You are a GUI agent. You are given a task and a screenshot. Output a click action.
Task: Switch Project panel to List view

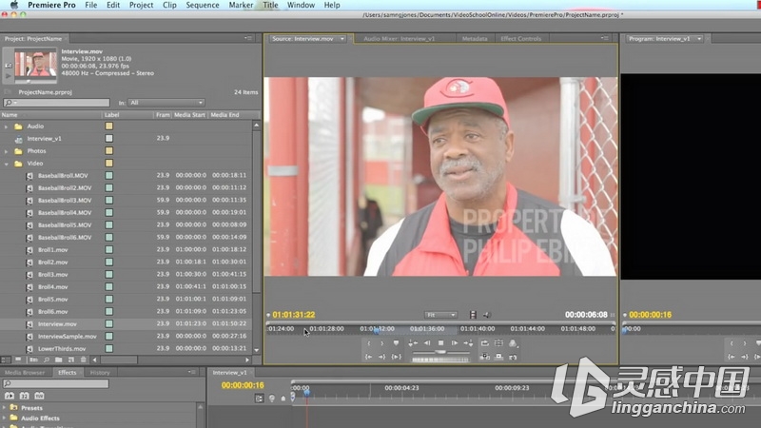pos(6,360)
